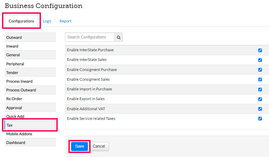The height and width of the screenshot is (157, 269).
Task: Open the Mobile Addons section
Action: pyautogui.click(x=30, y=134)
